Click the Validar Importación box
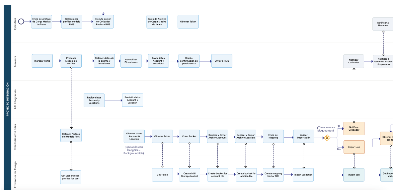 pos(303,136)
